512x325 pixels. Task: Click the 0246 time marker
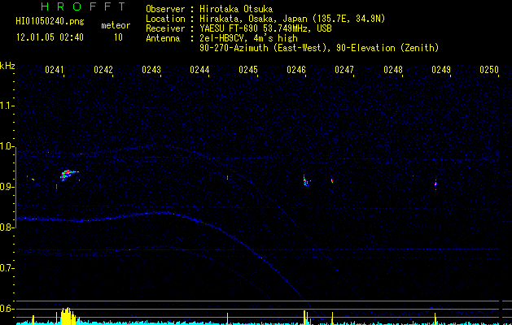[296, 70]
